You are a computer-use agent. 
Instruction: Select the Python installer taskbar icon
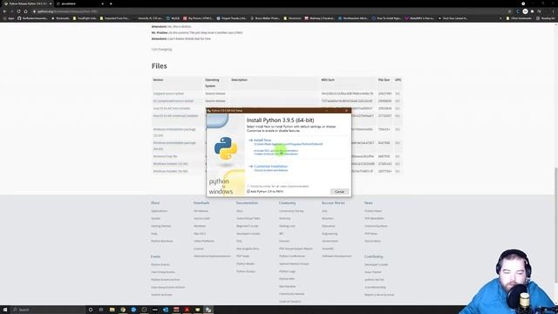tap(208, 310)
